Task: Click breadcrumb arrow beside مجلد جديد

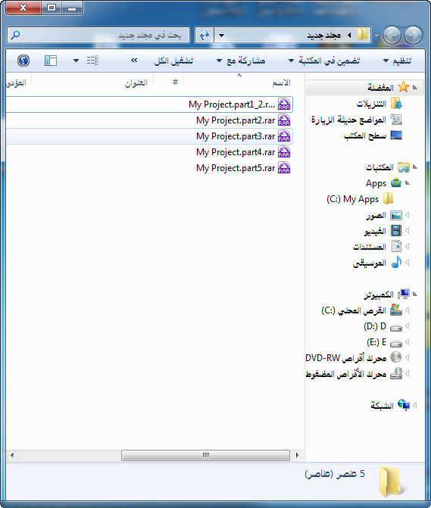Action: pos(349,35)
